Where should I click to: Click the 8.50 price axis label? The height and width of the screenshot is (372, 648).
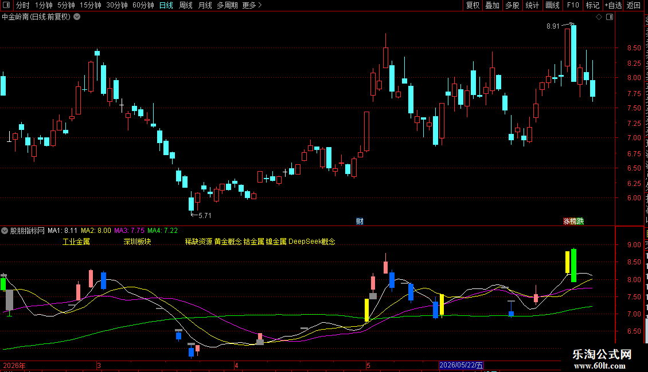coord(634,48)
